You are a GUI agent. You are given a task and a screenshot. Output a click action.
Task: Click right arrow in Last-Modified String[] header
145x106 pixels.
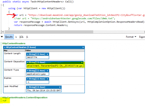click(x=60, y=87)
